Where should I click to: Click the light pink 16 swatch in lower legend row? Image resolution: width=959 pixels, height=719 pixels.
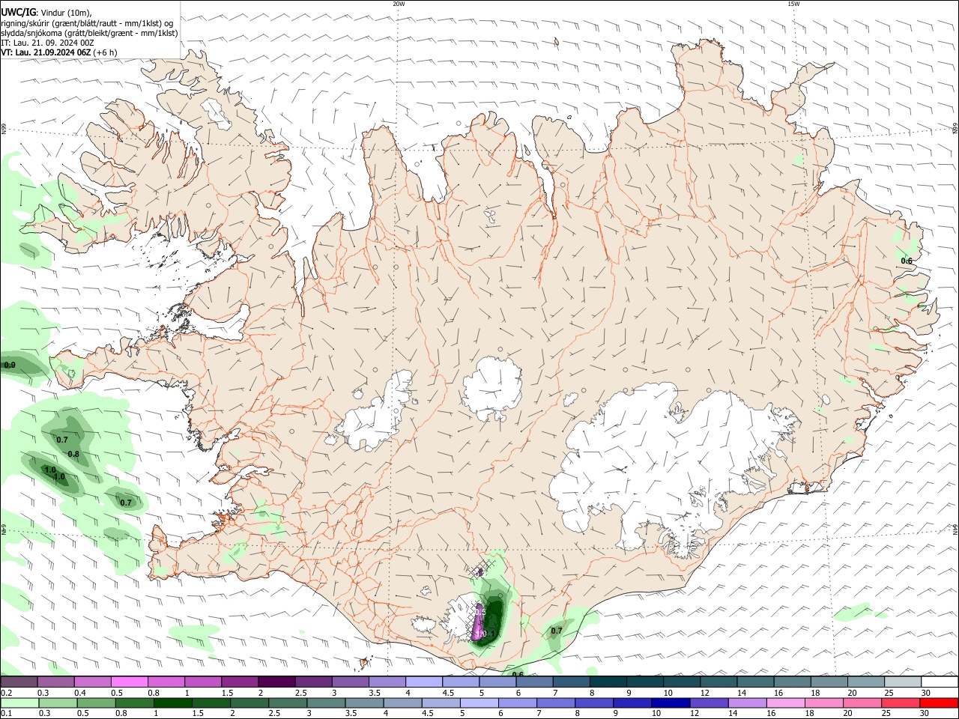pyautogui.click(x=785, y=703)
